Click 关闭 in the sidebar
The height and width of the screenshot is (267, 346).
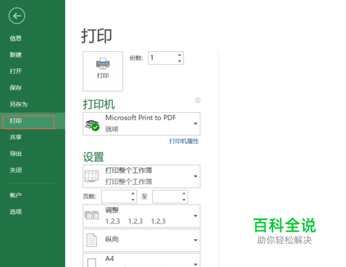tap(15, 170)
